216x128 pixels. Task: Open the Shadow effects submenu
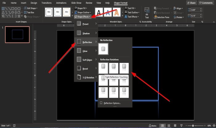click(86, 33)
